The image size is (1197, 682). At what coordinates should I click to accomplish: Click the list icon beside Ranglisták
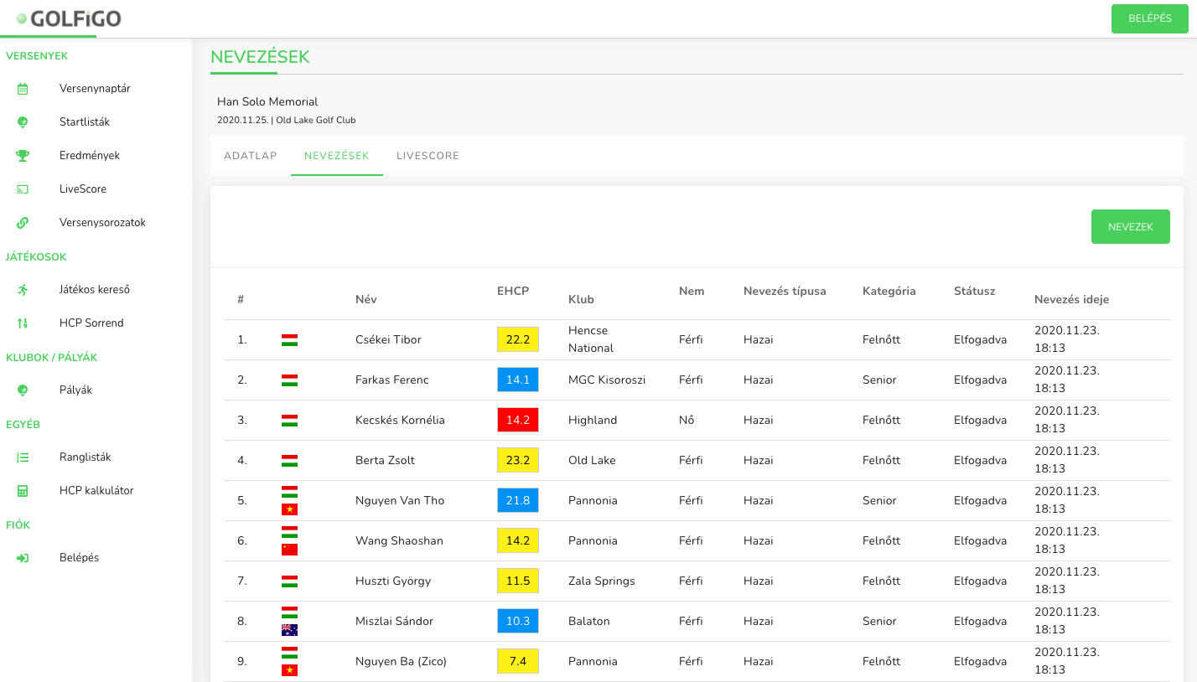point(23,457)
